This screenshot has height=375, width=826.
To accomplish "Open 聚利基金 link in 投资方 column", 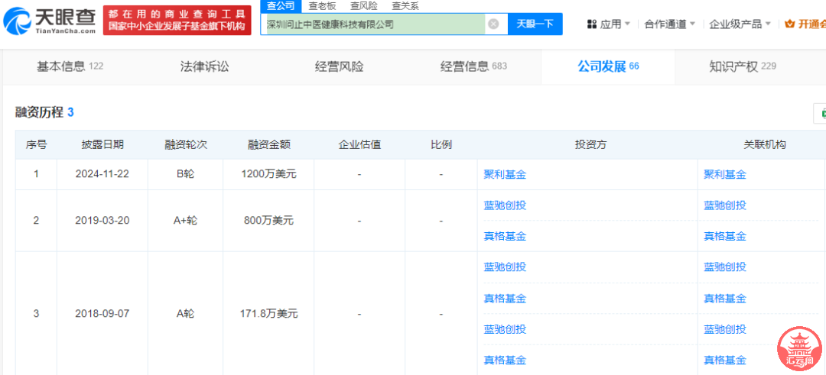I will pos(505,175).
